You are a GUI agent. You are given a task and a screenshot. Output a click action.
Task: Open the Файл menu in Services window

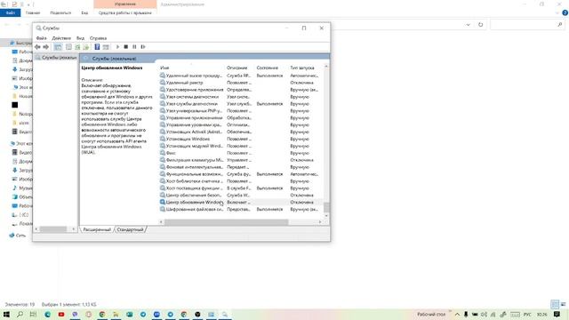[x=42, y=37]
